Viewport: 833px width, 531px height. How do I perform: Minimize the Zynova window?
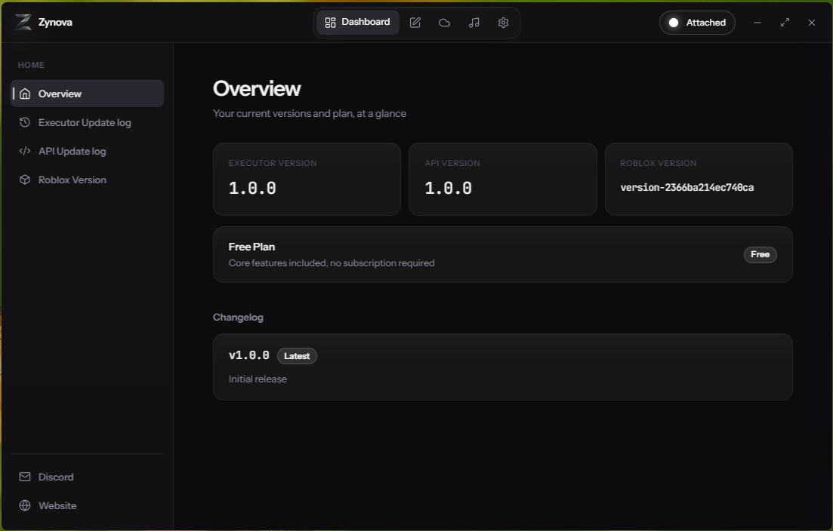pyautogui.click(x=757, y=23)
